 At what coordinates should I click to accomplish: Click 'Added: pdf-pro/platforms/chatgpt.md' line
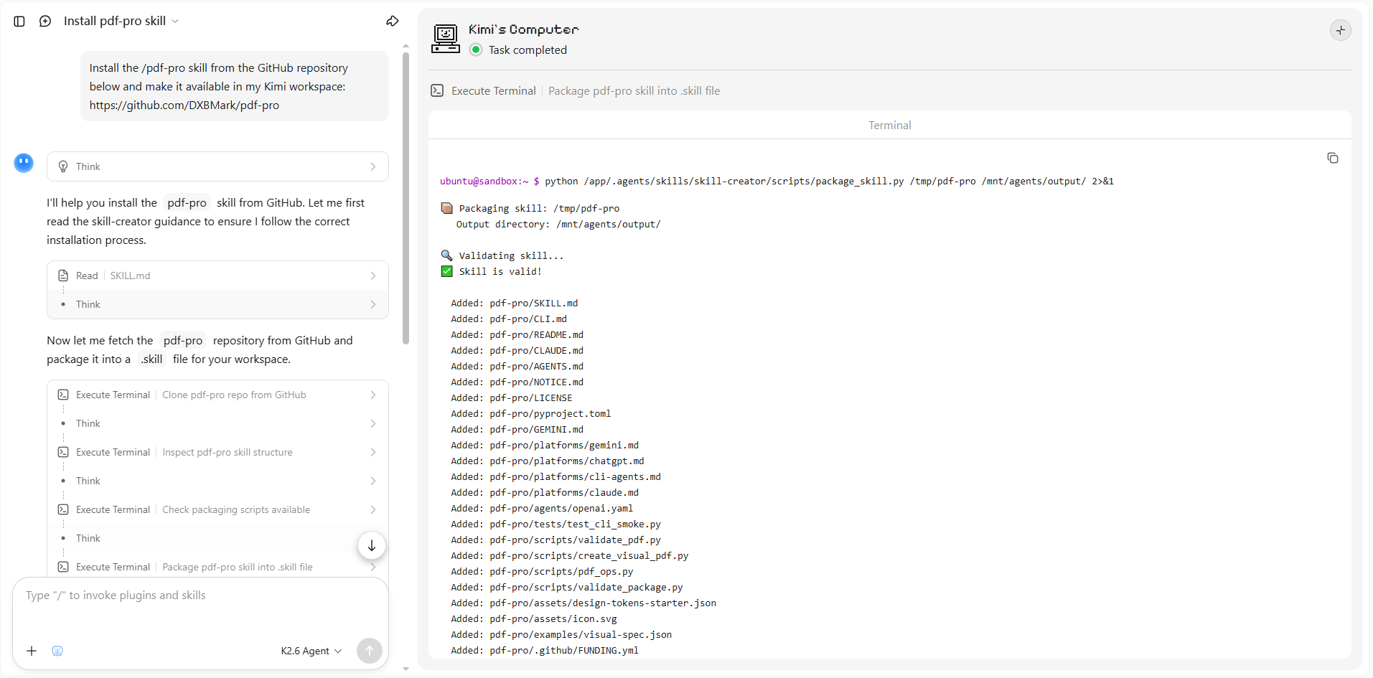click(547, 461)
